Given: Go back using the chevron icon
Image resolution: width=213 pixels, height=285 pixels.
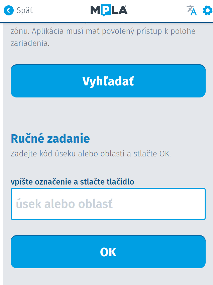Looking at the screenshot, I should [9, 10].
